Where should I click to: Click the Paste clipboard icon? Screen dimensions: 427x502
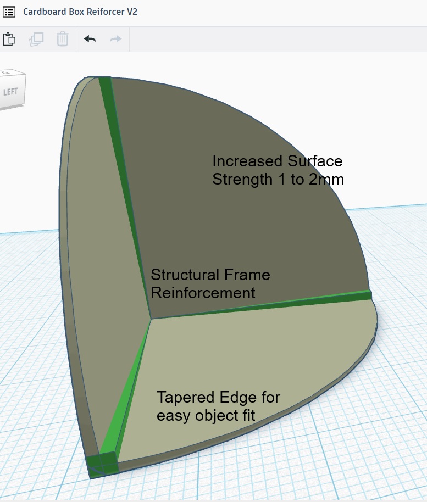tap(9, 39)
